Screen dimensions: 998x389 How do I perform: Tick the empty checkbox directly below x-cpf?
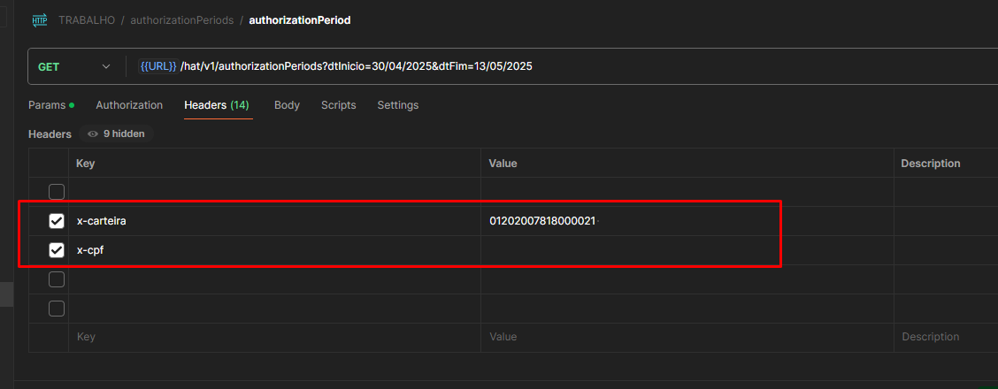pyautogui.click(x=57, y=279)
